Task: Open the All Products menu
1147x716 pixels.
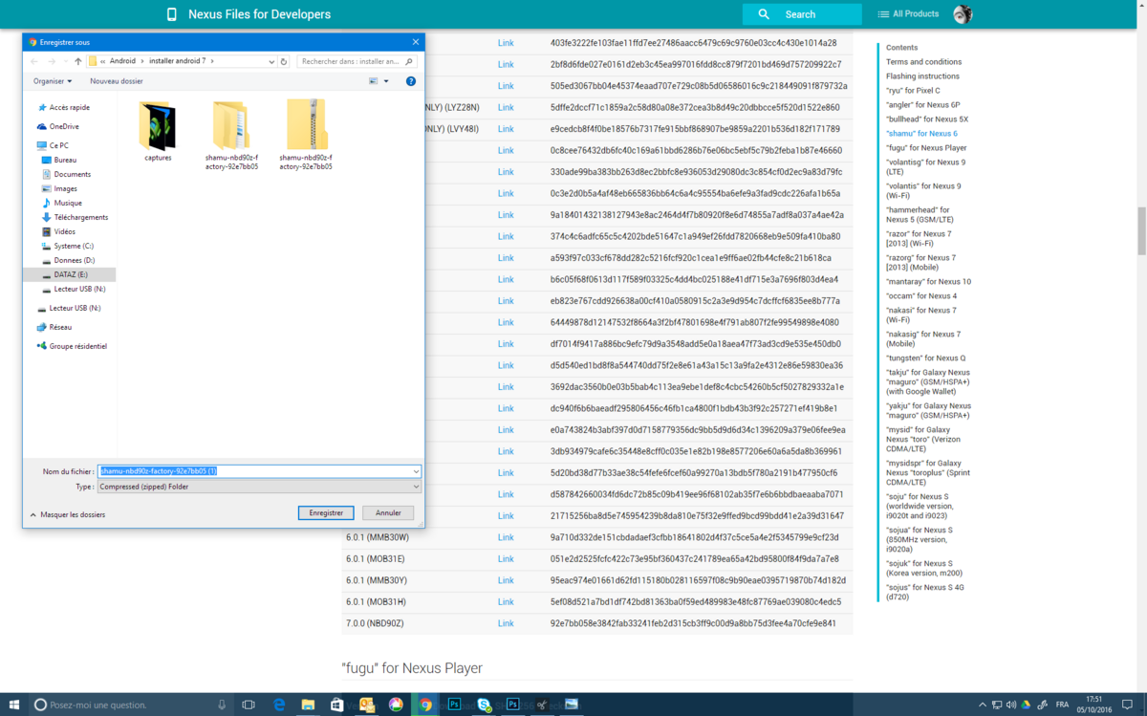Action: pos(908,14)
